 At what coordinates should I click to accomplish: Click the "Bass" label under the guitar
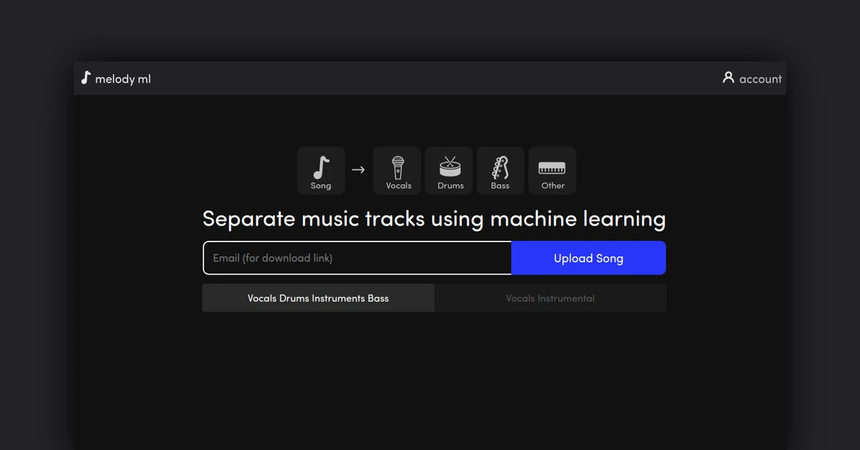pos(500,186)
